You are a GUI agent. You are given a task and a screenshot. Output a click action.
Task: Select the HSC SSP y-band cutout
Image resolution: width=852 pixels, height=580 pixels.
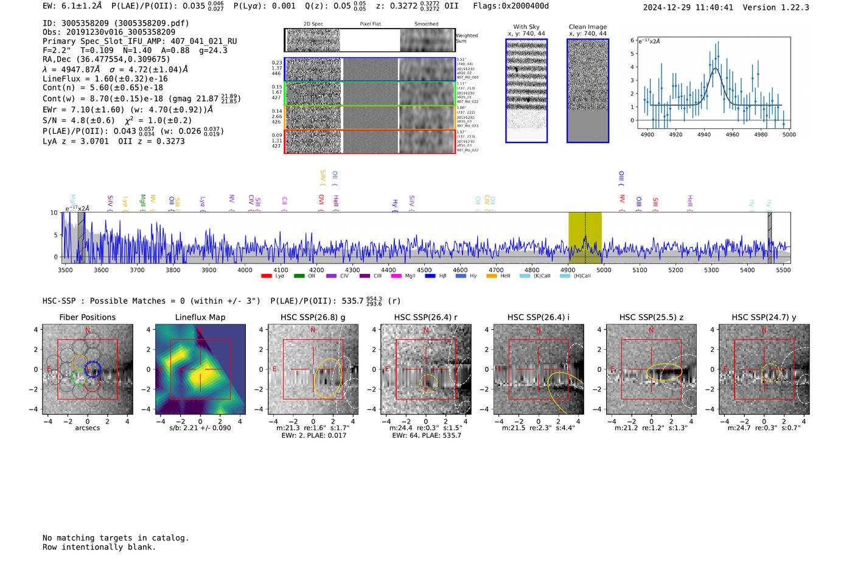[764, 369]
